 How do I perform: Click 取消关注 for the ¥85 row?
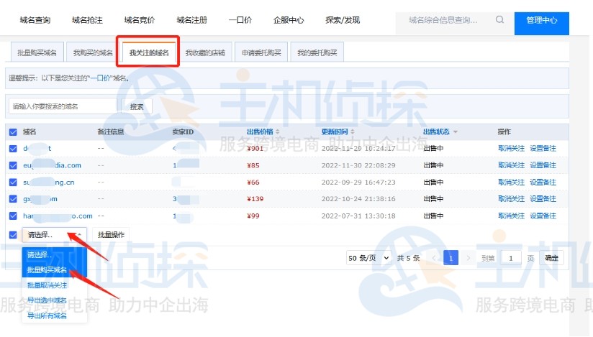(x=511, y=165)
